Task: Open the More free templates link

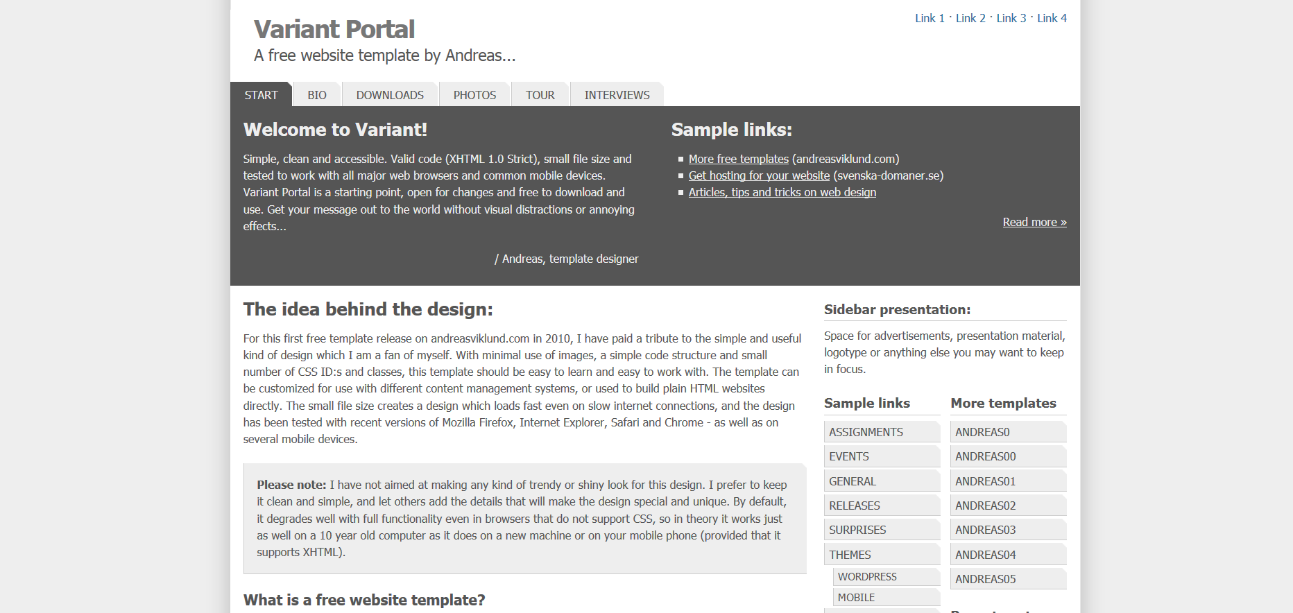Action: point(738,159)
